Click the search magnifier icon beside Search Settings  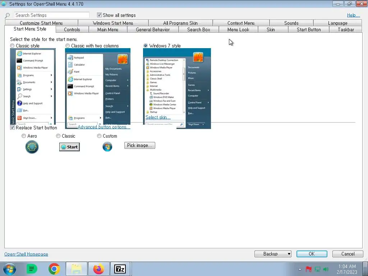point(8,15)
